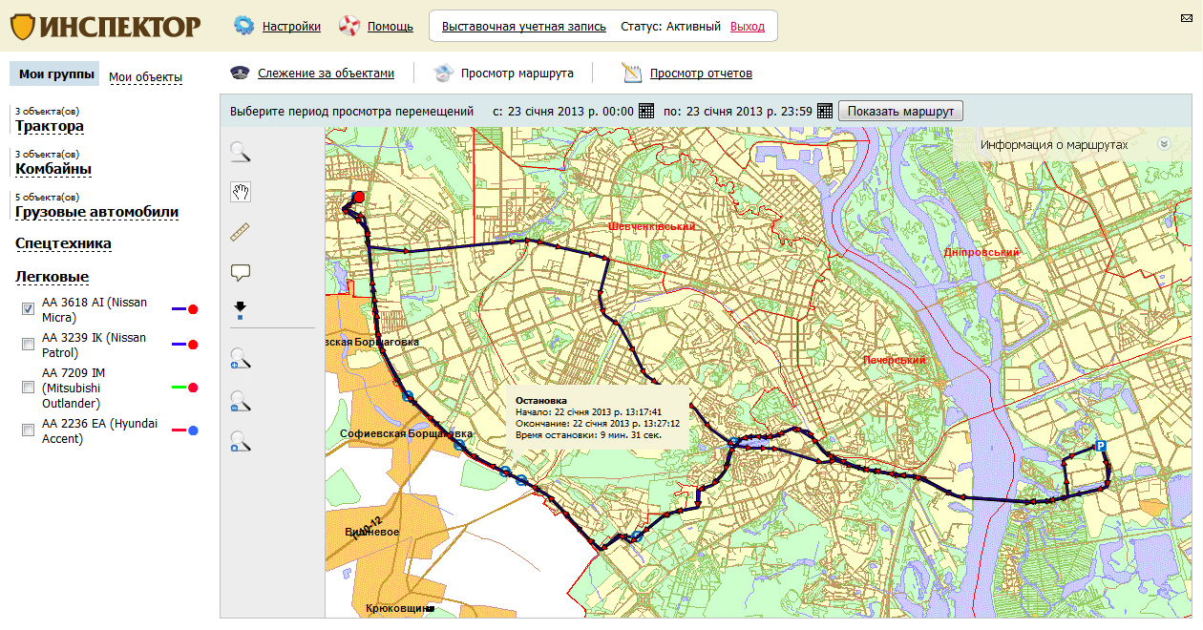
Task: Uncheck the AA 3618 AI Nissan Micra checkbox
Action: pyautogui.click(x=29, y=308)
